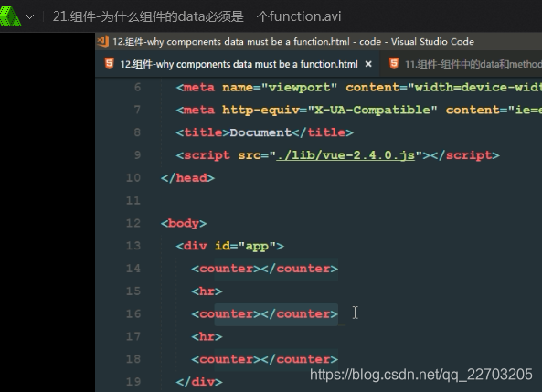Viewport: 542px width, 392px height.
Task: Click line number 19 in the gutter
Action: coord(133,382)
